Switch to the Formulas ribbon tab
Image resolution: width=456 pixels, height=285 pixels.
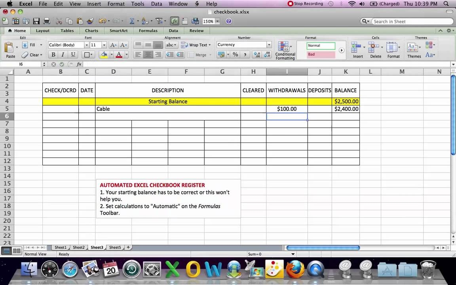point(148,30)
